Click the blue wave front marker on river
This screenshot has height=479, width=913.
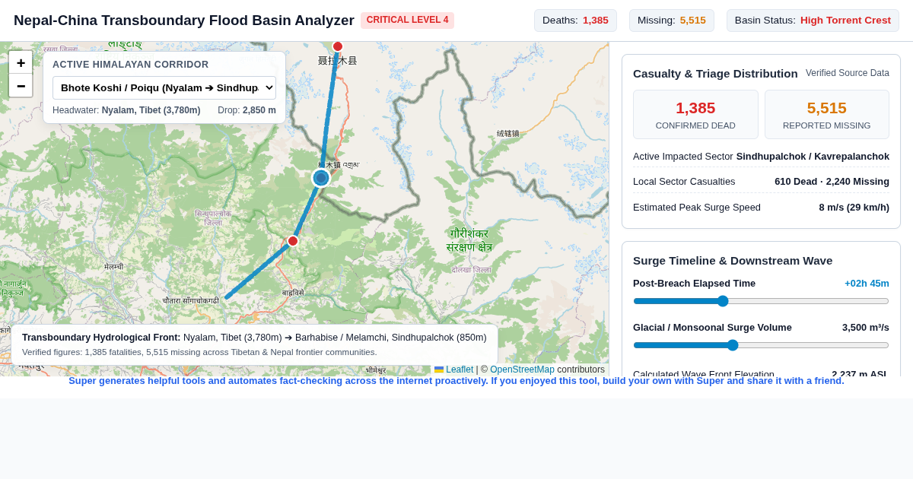pos(321,178)
